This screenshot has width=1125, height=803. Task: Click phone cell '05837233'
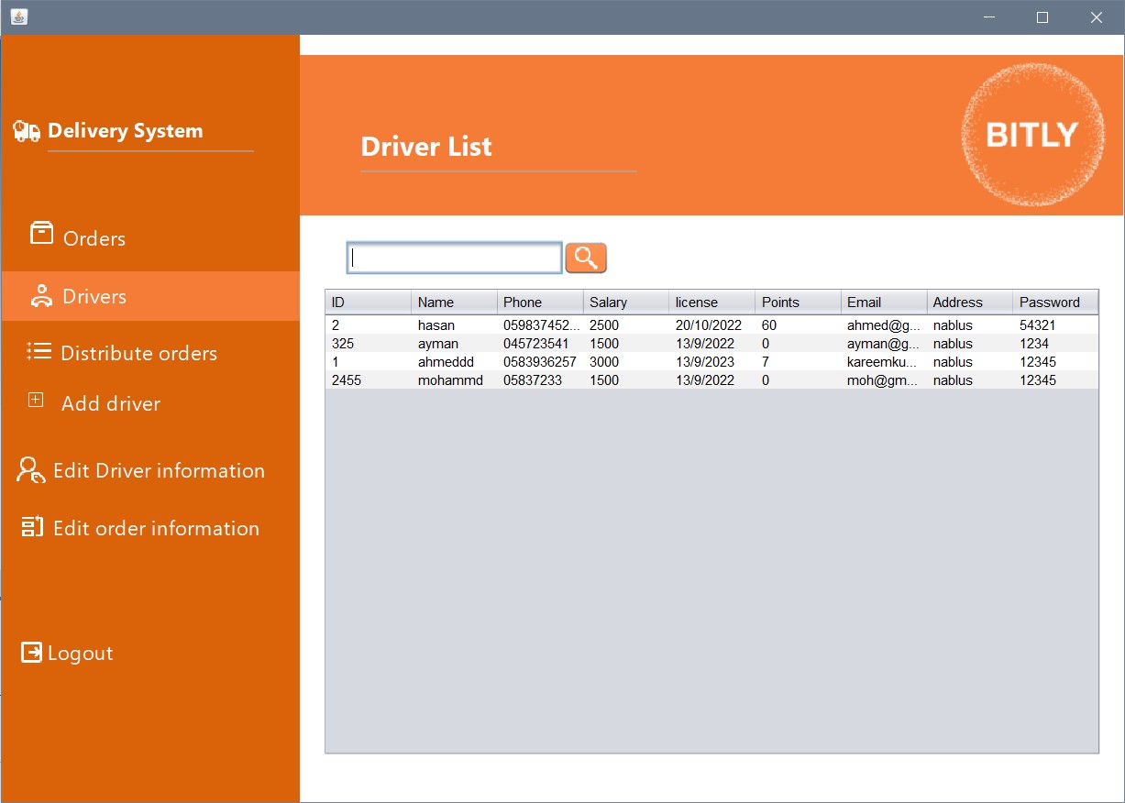tap(540, 380)
